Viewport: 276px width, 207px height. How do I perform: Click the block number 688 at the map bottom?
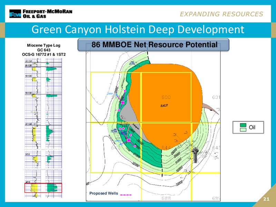(166, 198)
